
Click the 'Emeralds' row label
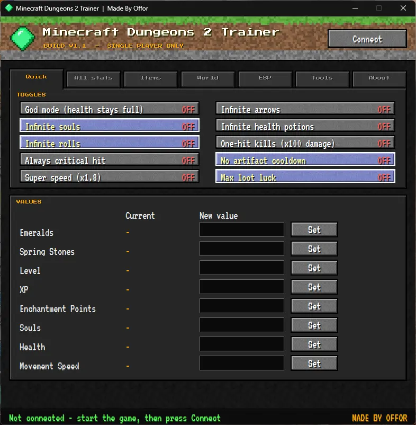point(37,233)
